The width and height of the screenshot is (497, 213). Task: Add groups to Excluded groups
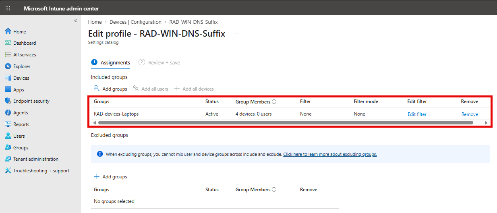click(110, 177)
